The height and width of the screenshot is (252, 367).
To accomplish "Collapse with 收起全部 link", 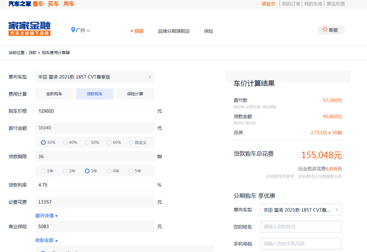I will (47, 240).
